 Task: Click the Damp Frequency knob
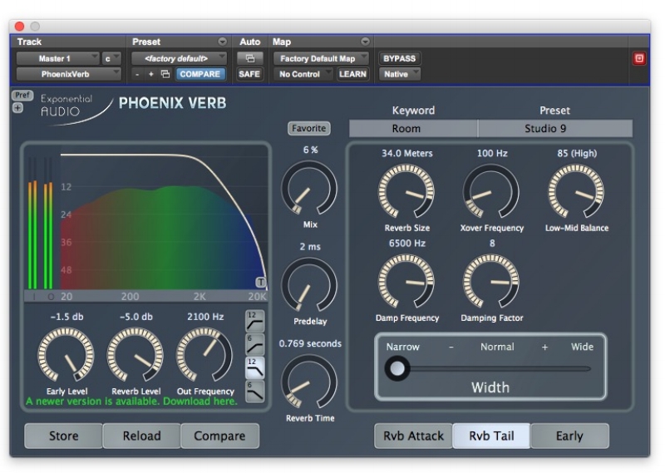406,282
